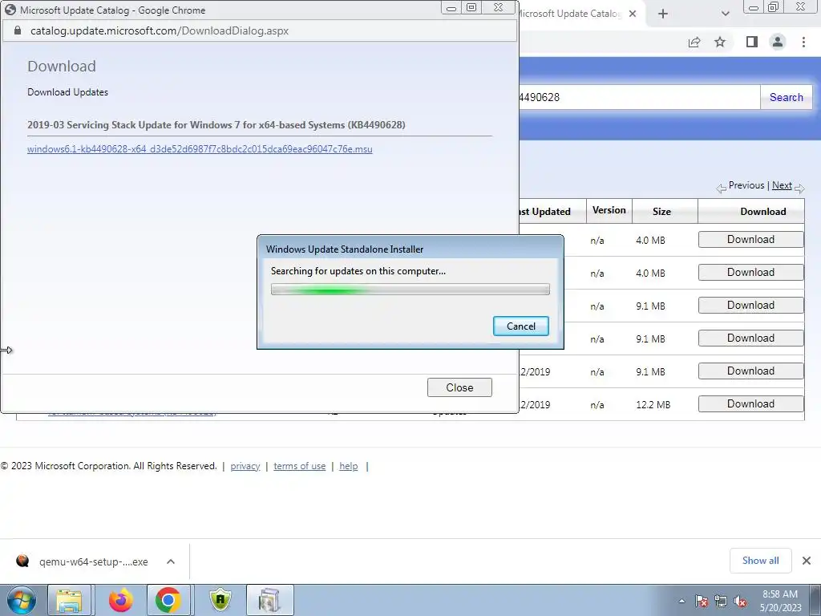
Task: Expand options for qemu-w64-setup download
Action: 171,561
